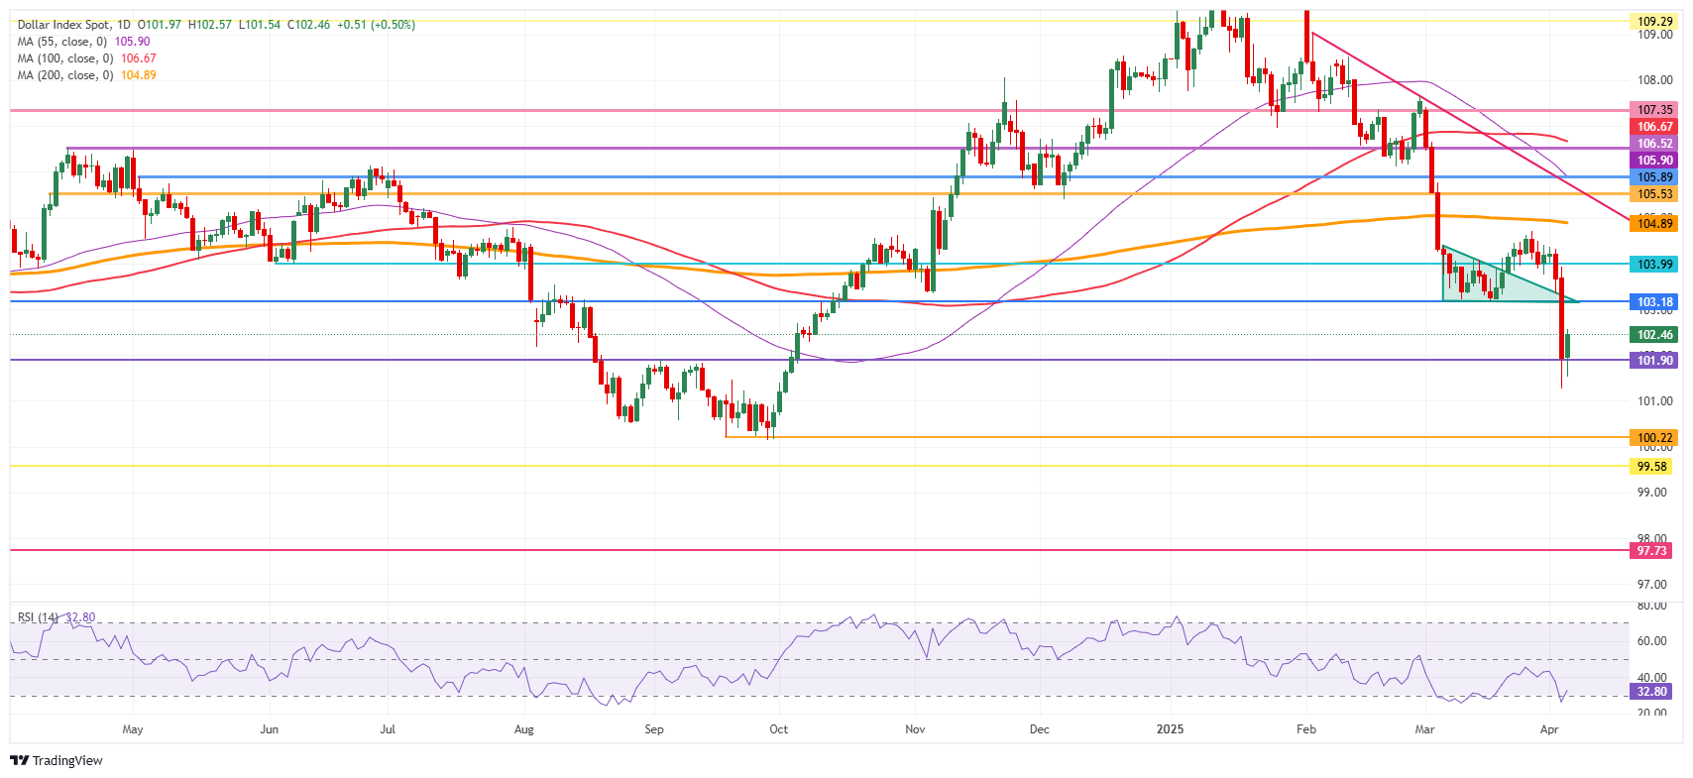
Task: Click the 100.22 orange price level label
Action: [x=1654, y=437]
